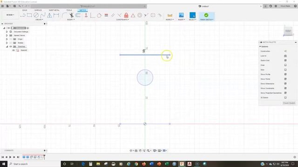Screen dimensions: 298x167
Task: Switch to the Solid tab
Action: click(x=25, y=10)
